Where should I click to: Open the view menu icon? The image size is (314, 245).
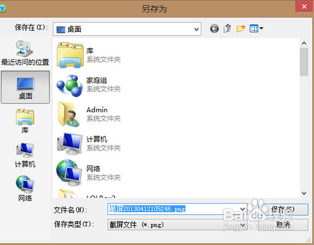(x=256, y=28)
